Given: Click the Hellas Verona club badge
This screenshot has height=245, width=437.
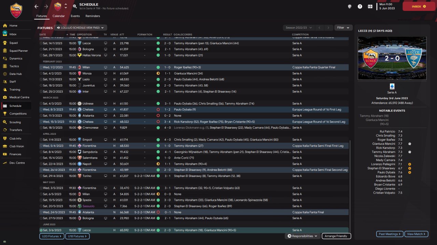Looking at the screenshot, I should click(x=80, y=55).
